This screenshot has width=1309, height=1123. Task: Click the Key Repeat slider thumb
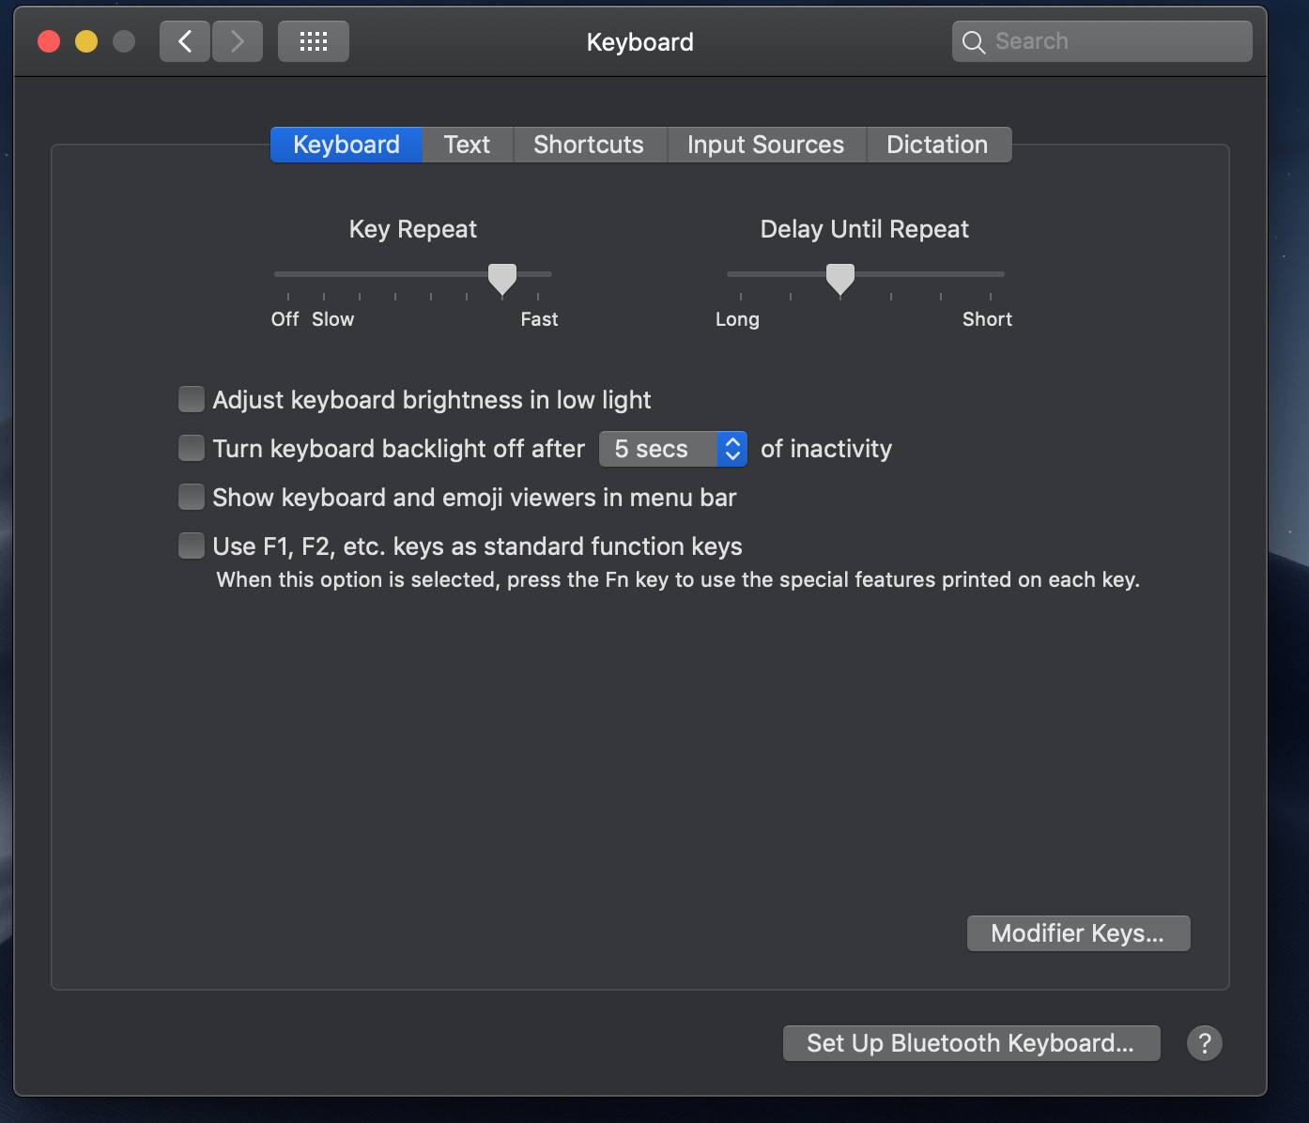502,278
